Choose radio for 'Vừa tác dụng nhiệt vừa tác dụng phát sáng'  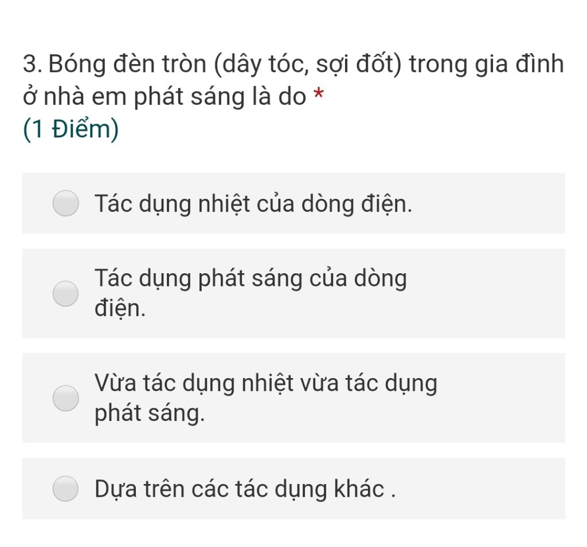tap(65, 398)
